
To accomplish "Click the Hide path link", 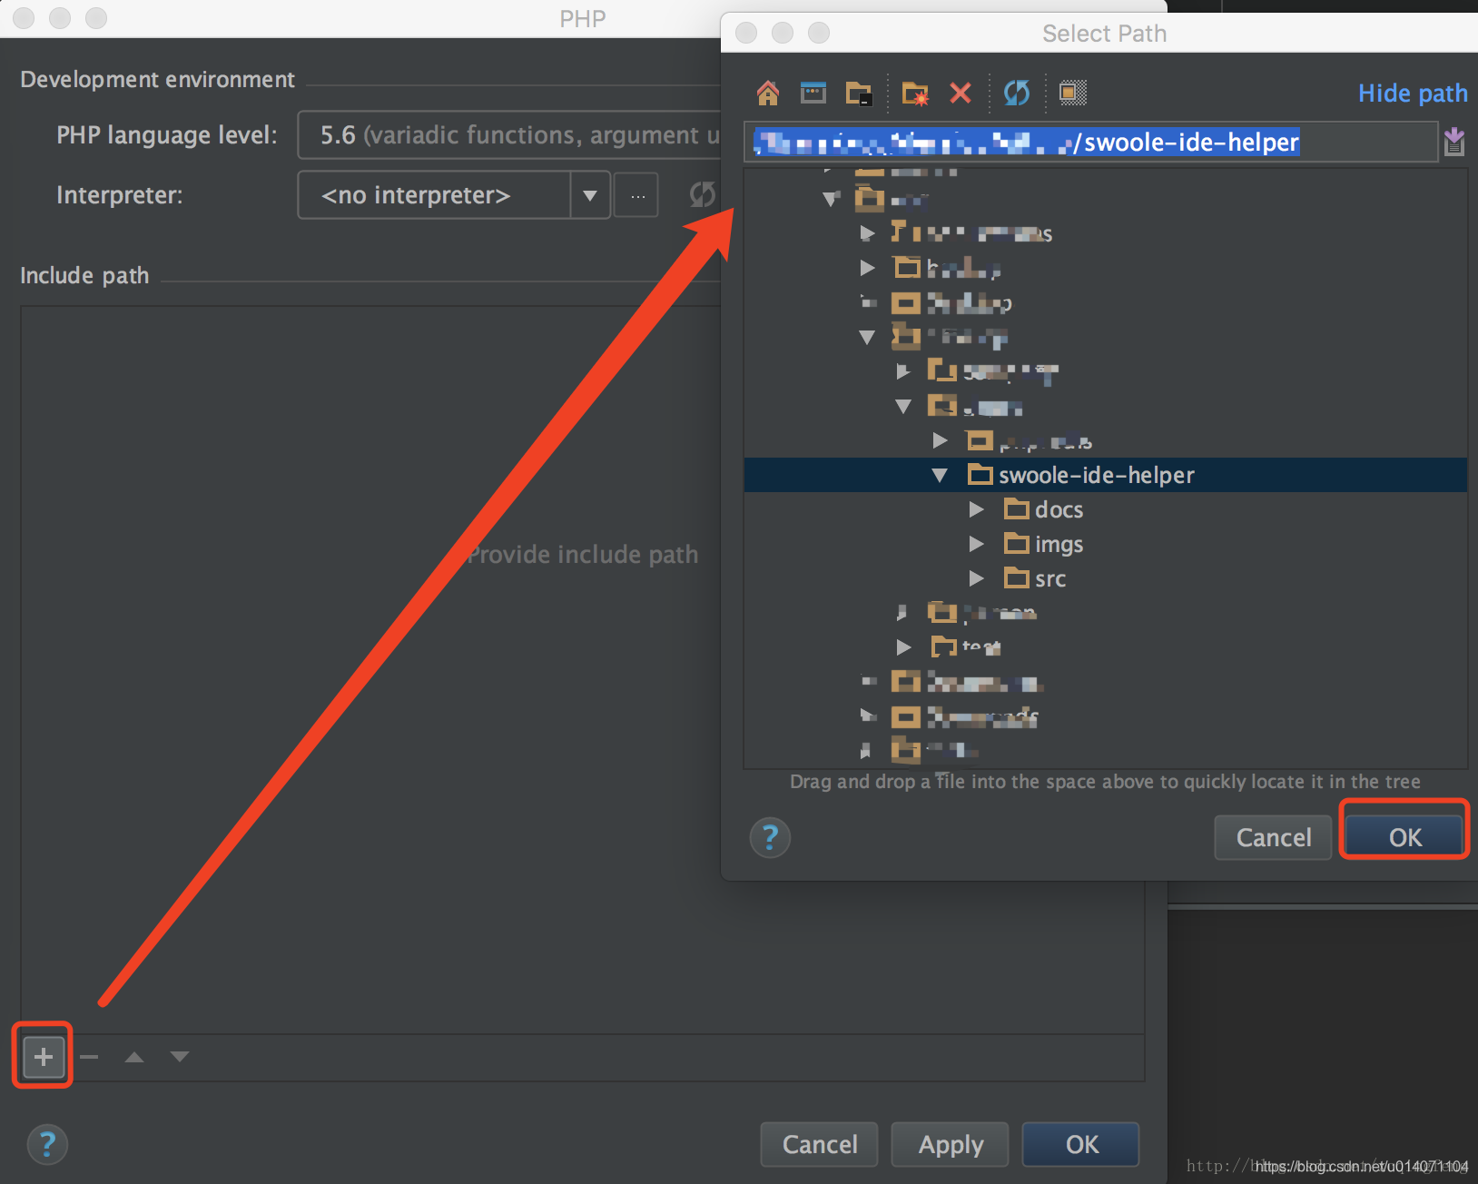I will click(x=1413, y=93).
